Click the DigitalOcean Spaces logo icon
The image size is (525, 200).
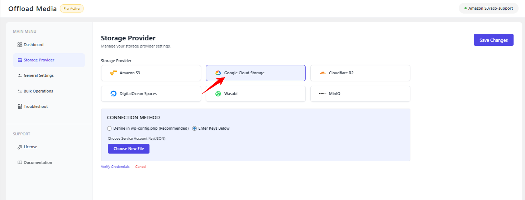pos(113,94)
